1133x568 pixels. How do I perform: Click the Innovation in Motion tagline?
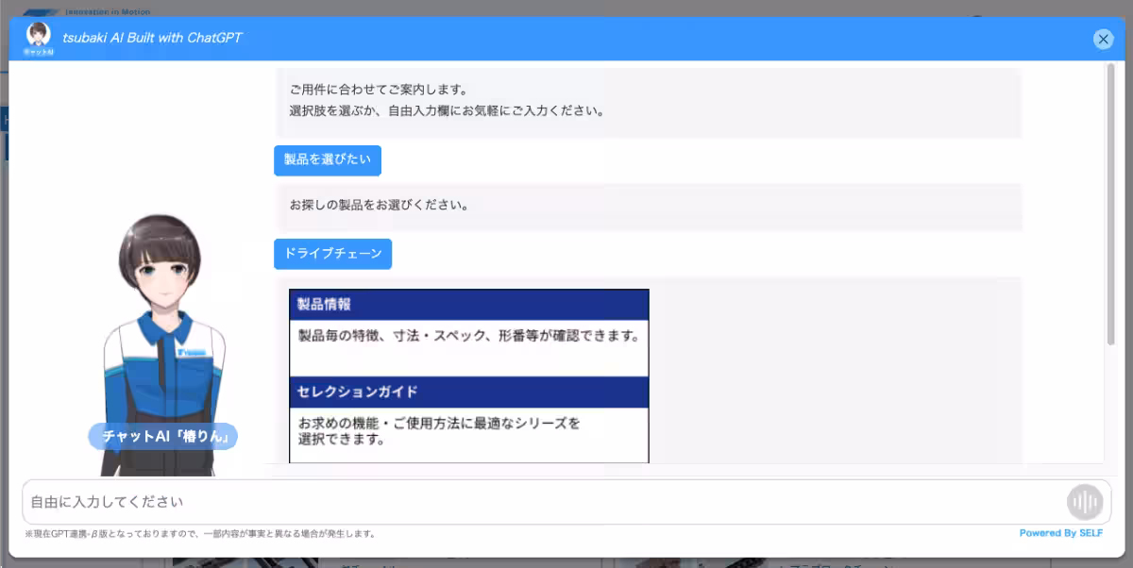107,10
